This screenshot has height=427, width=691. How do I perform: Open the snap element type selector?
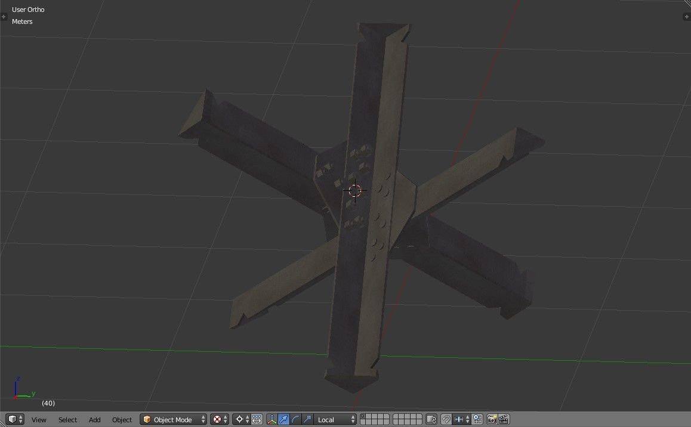click(462, 419)
